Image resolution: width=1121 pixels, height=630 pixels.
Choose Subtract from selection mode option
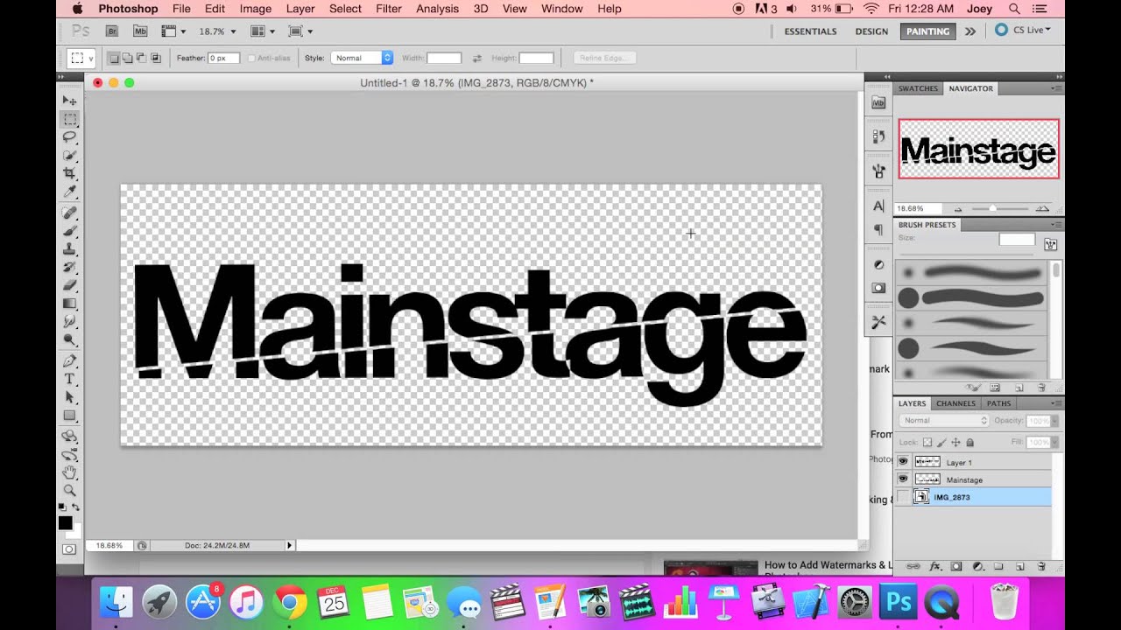(x=142, y=59)
